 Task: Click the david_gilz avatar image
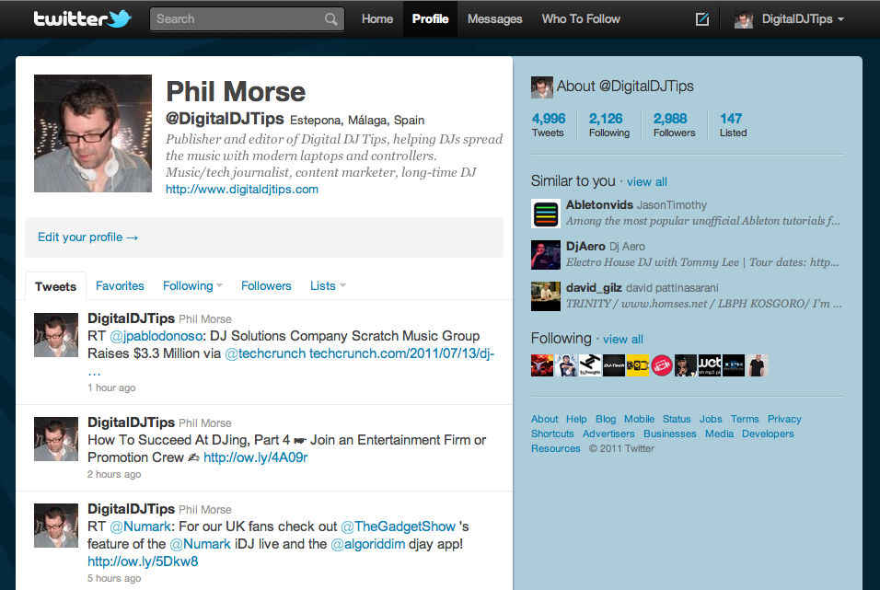[546, 296]
